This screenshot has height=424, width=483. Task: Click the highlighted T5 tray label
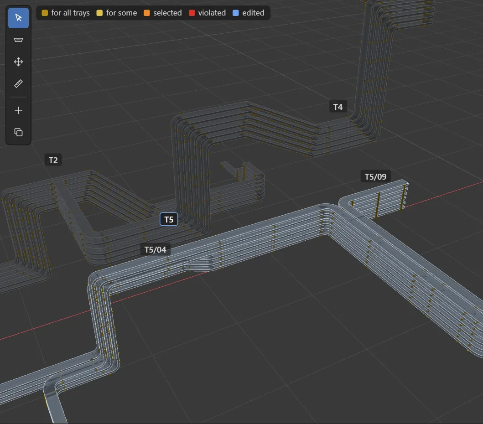point(169,220)
